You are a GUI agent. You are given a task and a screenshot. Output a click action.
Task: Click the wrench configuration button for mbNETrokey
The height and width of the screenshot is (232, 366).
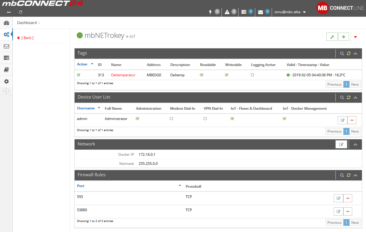point(332,37)
